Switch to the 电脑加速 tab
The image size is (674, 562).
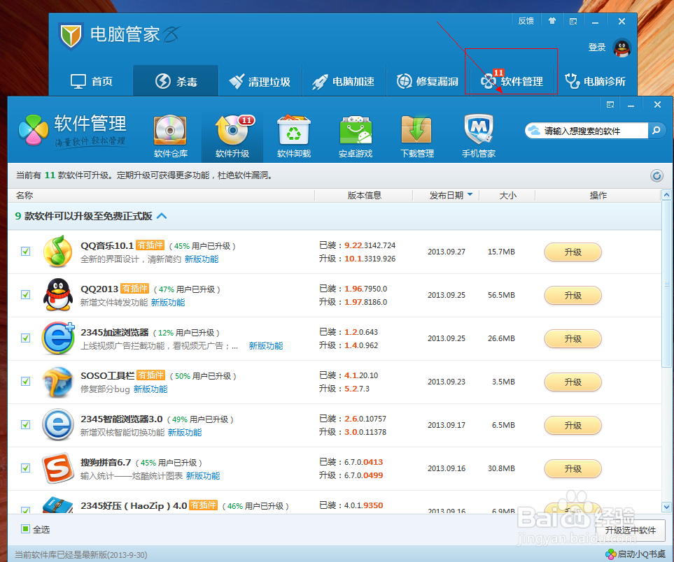tap(342, 80)
